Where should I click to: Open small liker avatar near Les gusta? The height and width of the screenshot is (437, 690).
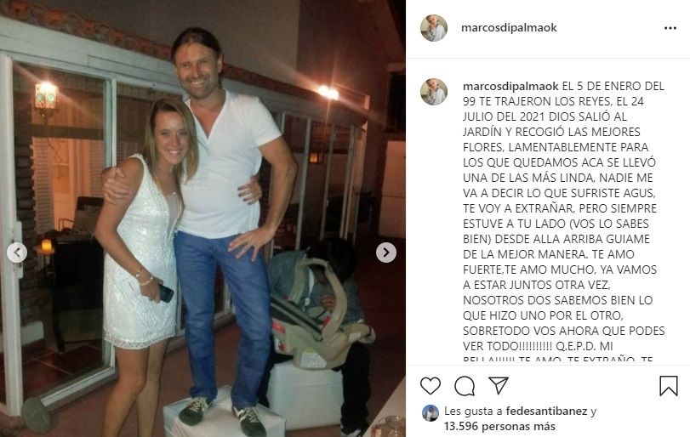coord(431,413)
